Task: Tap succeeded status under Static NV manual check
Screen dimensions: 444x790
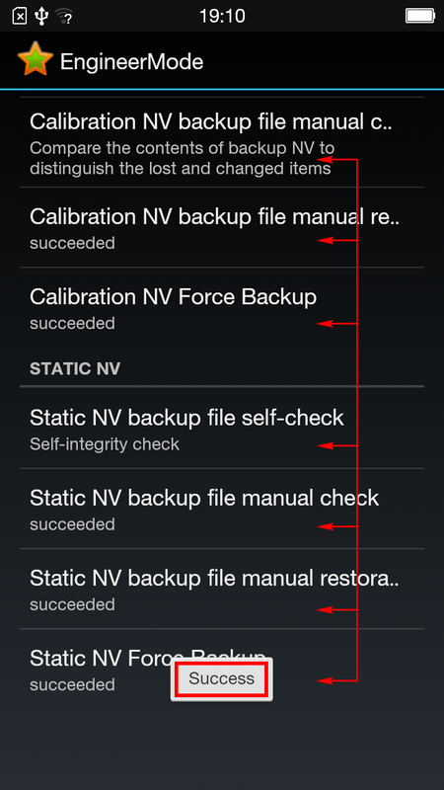Action: (x=72, y=524)
